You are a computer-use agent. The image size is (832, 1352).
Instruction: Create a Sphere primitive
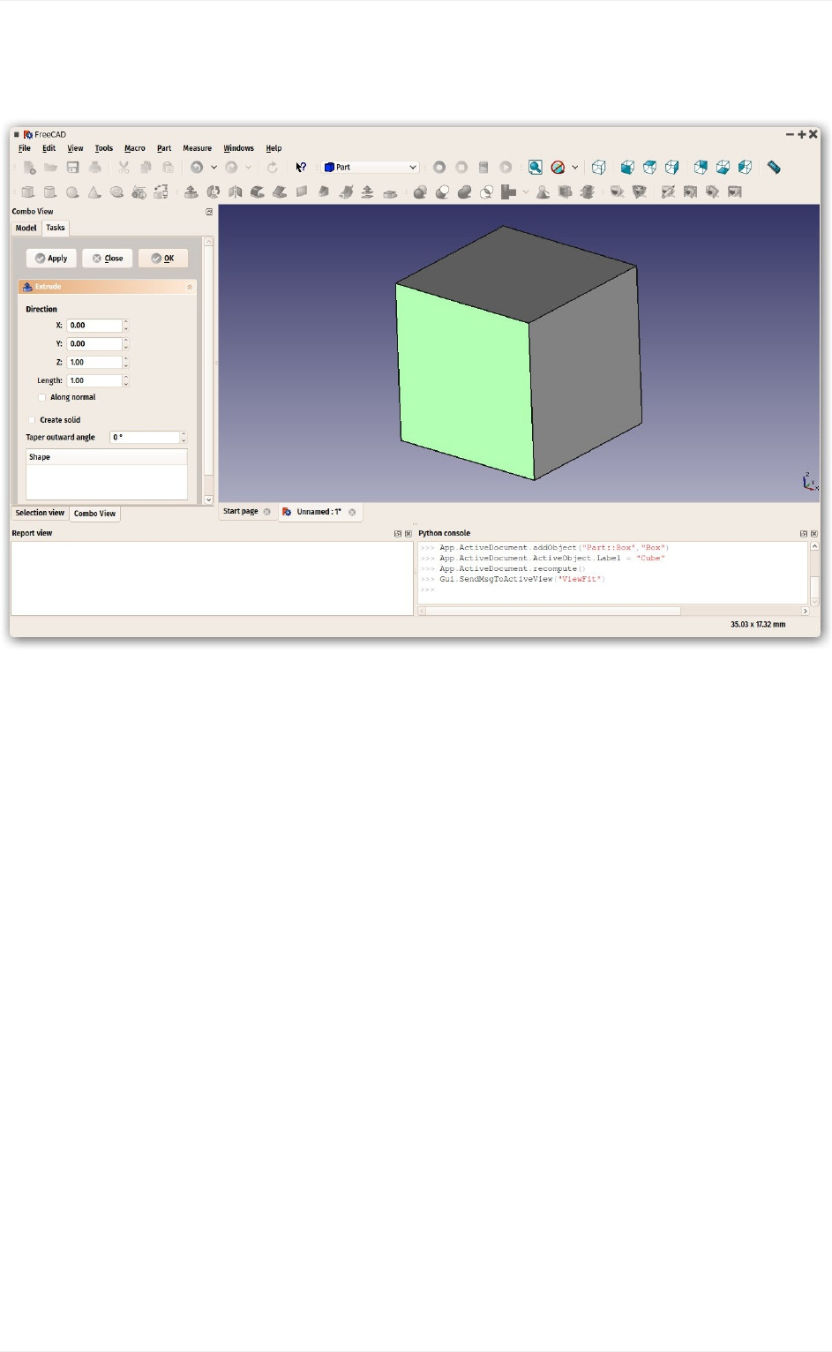point(72,192)
